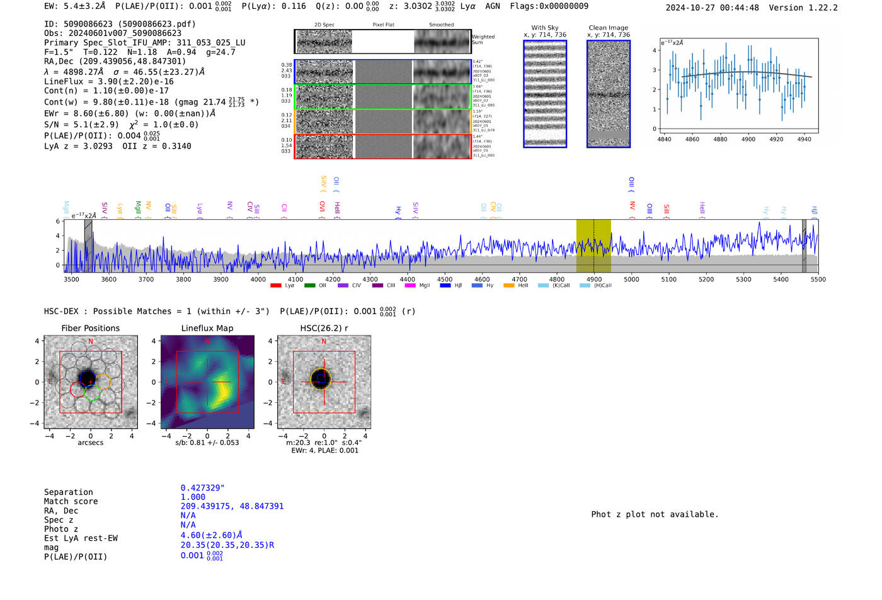Viewport: 882px width, 600px height.
Task: Click the orange fiber circle in Fiber Positions
Action: pyautogui.click(x=103, y=382)
